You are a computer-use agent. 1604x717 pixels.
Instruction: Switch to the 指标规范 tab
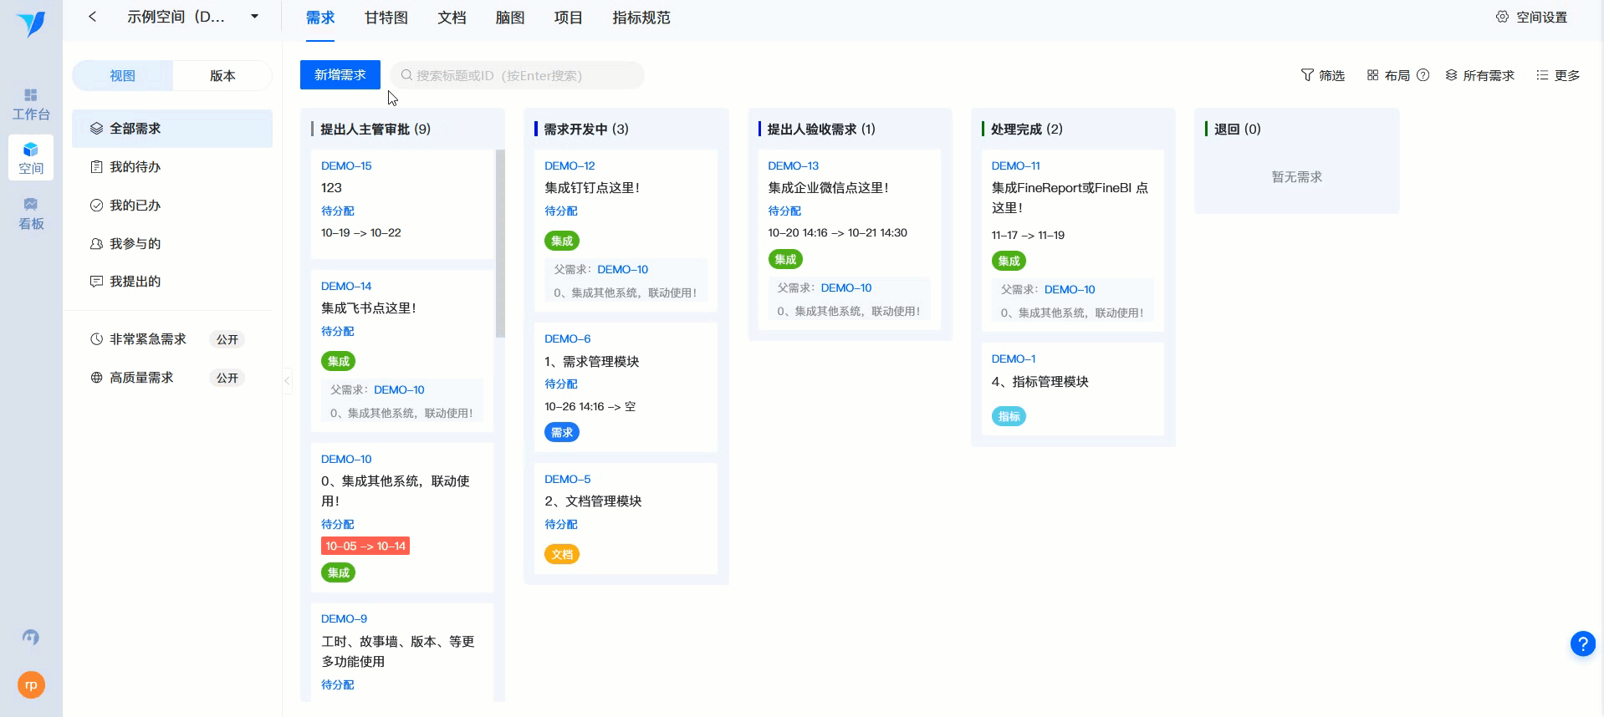click(x=641, y=18)
